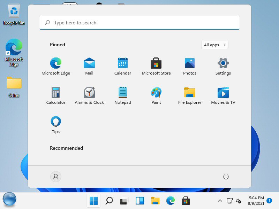Launch Movies & TV
The height and width of the screenshot is (209, 279).
[223, 95]
